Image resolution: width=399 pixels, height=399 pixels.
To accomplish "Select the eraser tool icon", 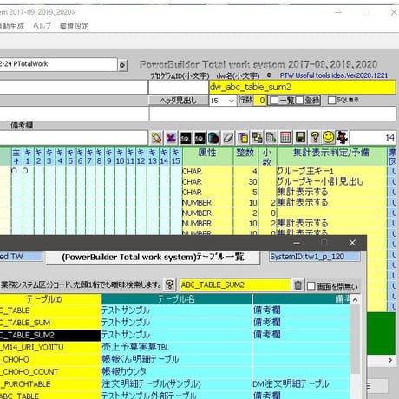I will tap(228, 138).
